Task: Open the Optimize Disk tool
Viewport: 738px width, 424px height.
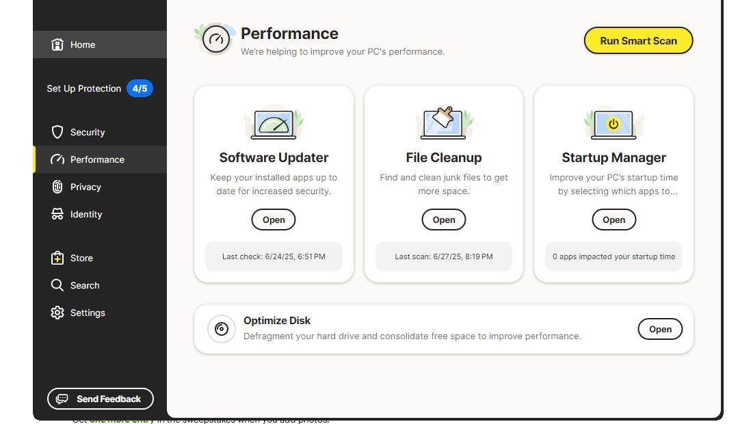Action: pos(660,329)
